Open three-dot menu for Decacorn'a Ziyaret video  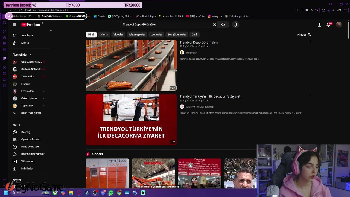click(x=310, y=96)
